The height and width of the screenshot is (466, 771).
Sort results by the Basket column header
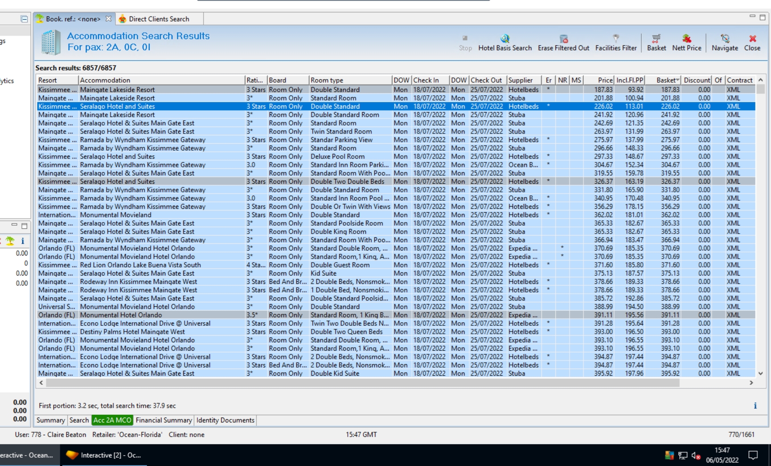(663, 80)
